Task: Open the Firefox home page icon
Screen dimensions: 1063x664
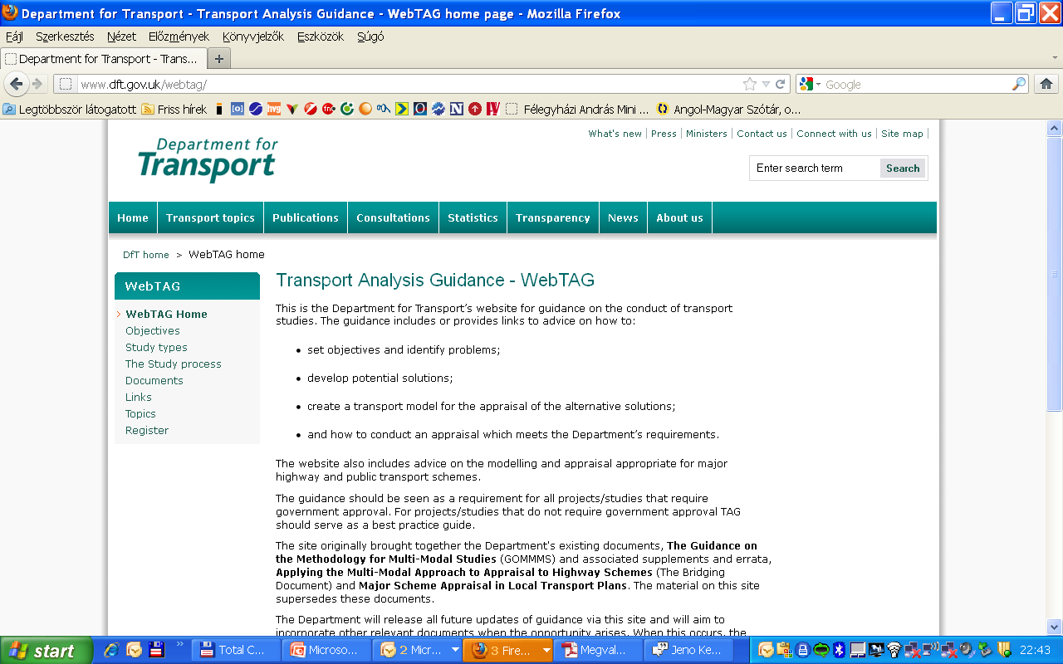Action: (1046, 84)
